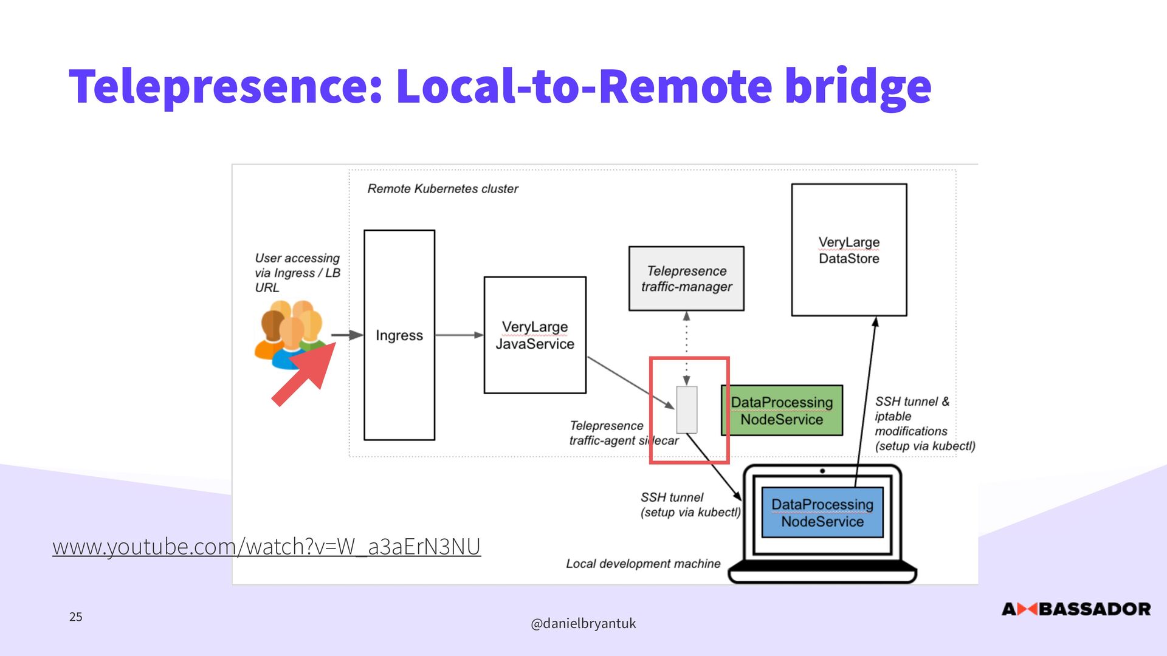Select the traffic-agent sidecar rectangle

click(x=687, y=410)
